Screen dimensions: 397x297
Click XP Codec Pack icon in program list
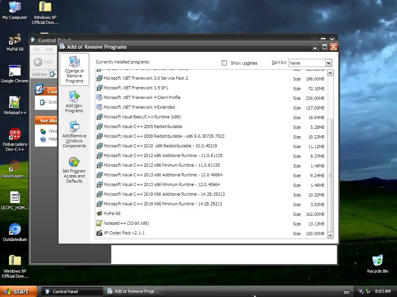[x=99, y=233]
